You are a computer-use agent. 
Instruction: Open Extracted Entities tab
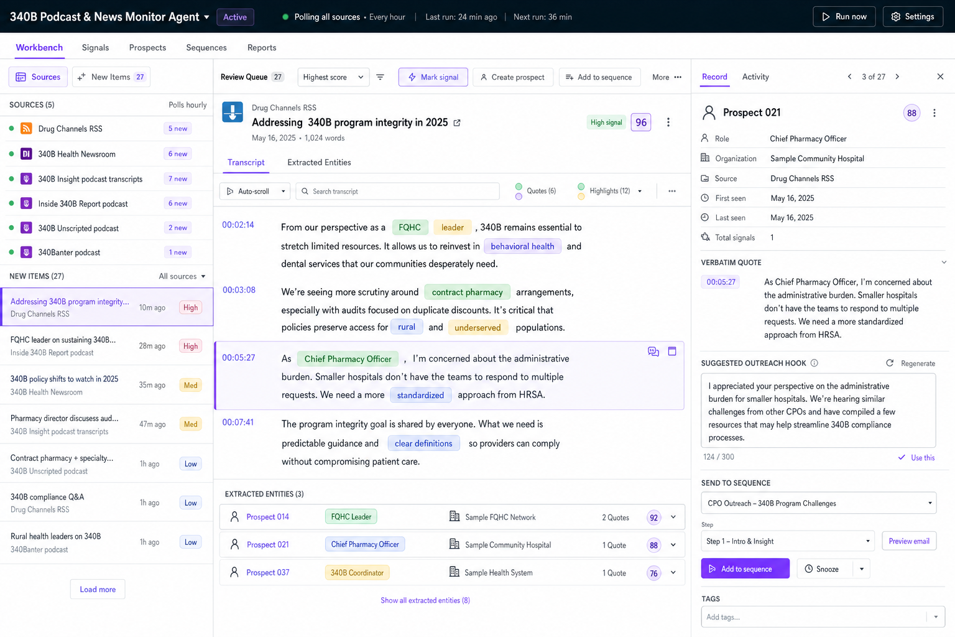click(x=319, y=162)
